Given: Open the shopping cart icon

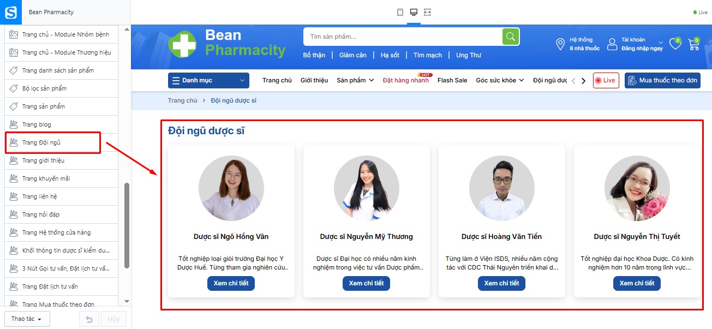Looking at the screenshot, I should click(693, 45).
